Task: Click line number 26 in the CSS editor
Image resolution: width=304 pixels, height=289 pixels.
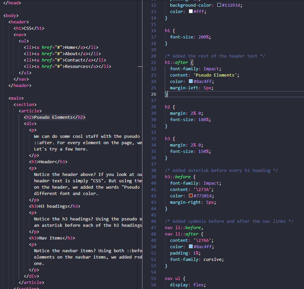Action: [154, 94]
